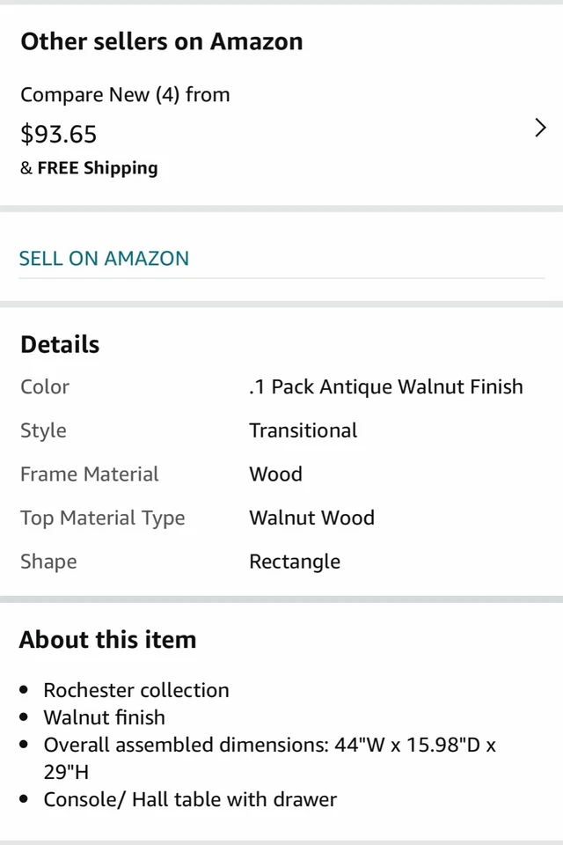Open the SELL ON AMAZON link
The width and height of the screenshot is (563, 845).
(x=104, y=258)
